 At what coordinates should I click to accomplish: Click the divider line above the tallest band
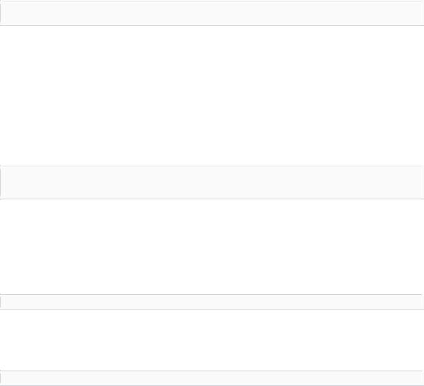pyautogui.click(x=212, y=166)
